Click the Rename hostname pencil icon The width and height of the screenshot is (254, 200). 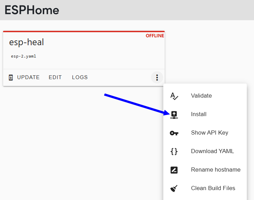pos(174,170)
